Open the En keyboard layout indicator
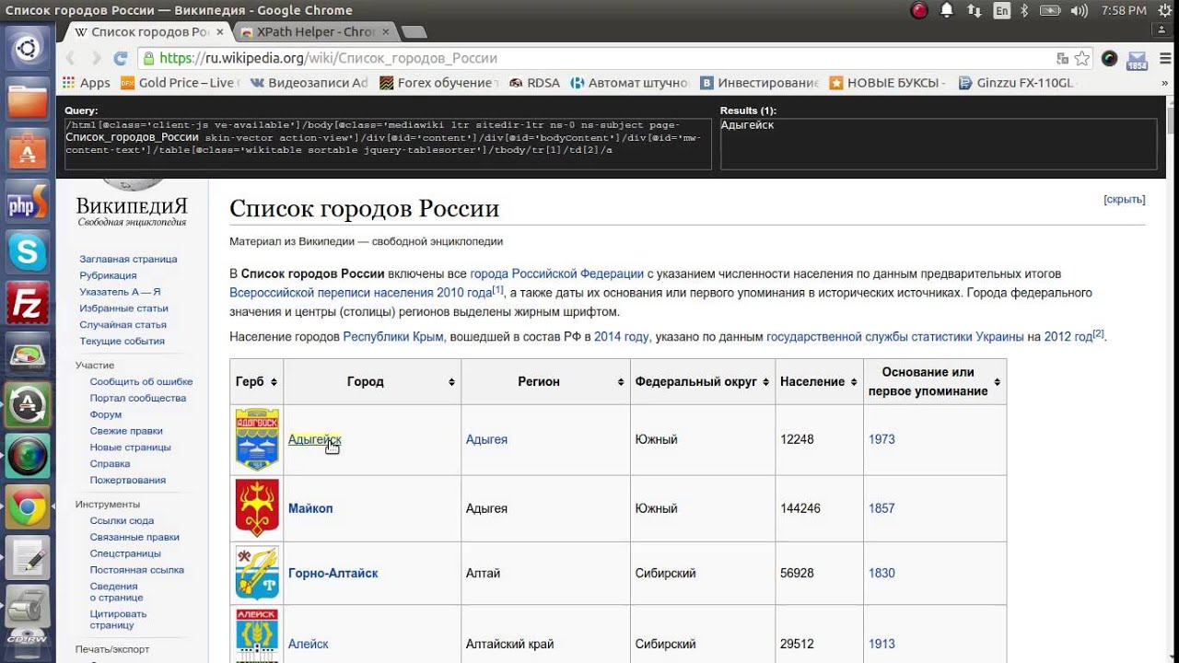The height and width of the screenshot is (663, 1179). [x=1002, y=11]
